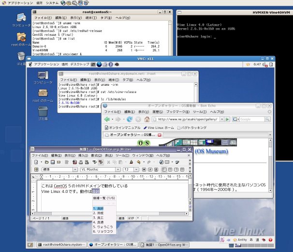This screenshot has height=252, width=293.
Task: Click red help icon in Anthy toolbar
Action: tap(270, 240)
